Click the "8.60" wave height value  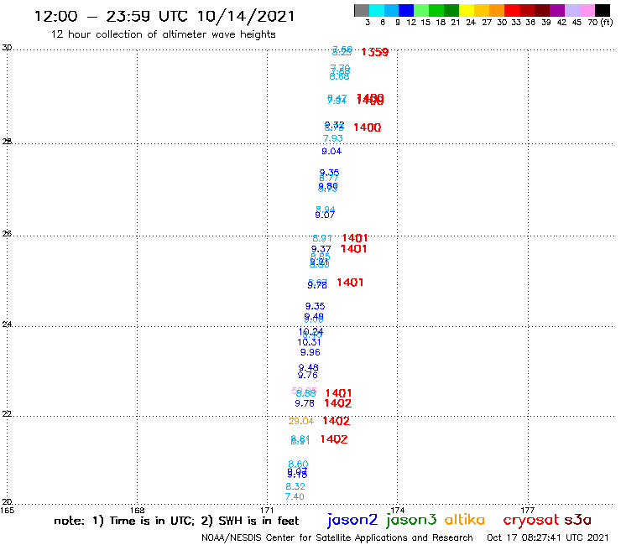point(298,464)
